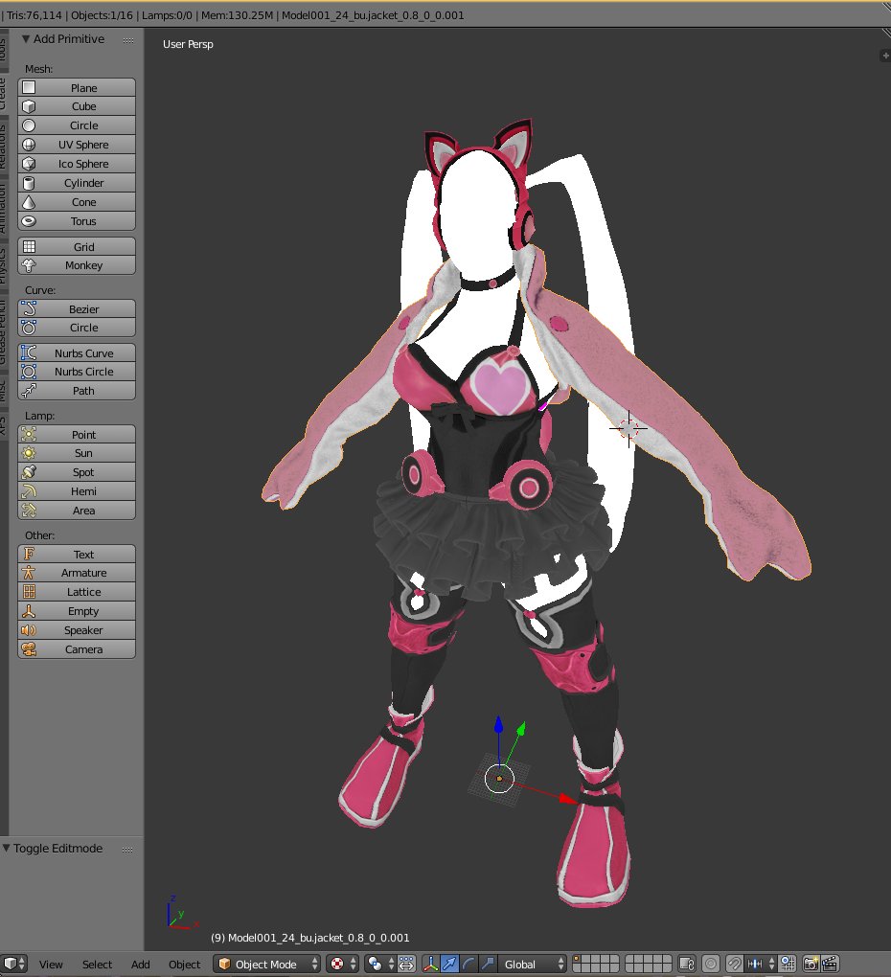Collapse the Add Primitive panel
The image size is (891, 977).
coord(26,38)
